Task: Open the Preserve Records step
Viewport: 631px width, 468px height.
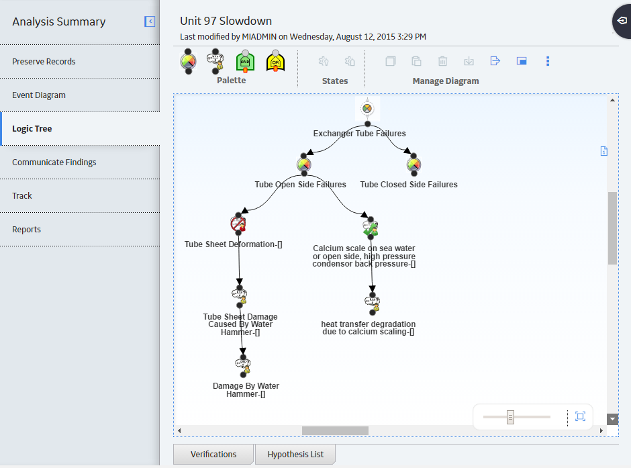Action: 80,62
